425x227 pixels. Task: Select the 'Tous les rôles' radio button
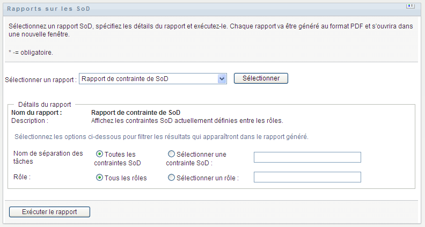[x=99, y=178]
